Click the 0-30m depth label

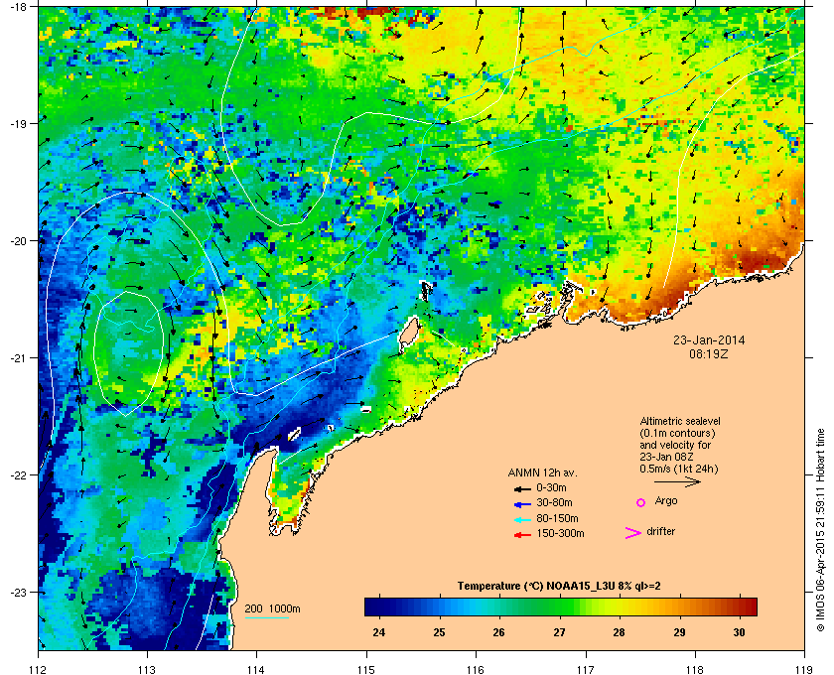551,487
